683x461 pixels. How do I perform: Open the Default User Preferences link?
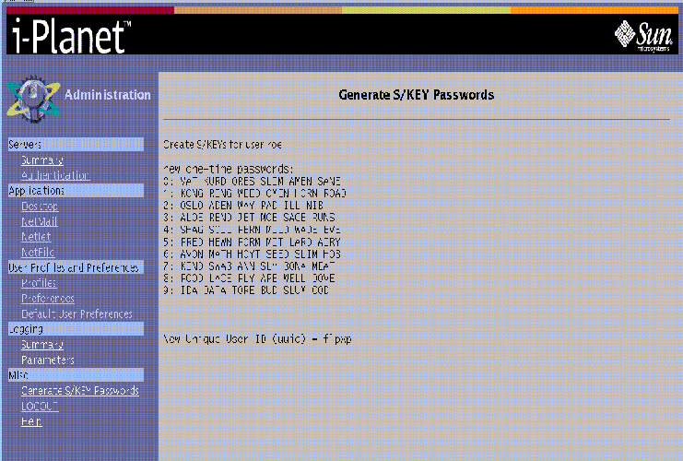coord(77,313)
